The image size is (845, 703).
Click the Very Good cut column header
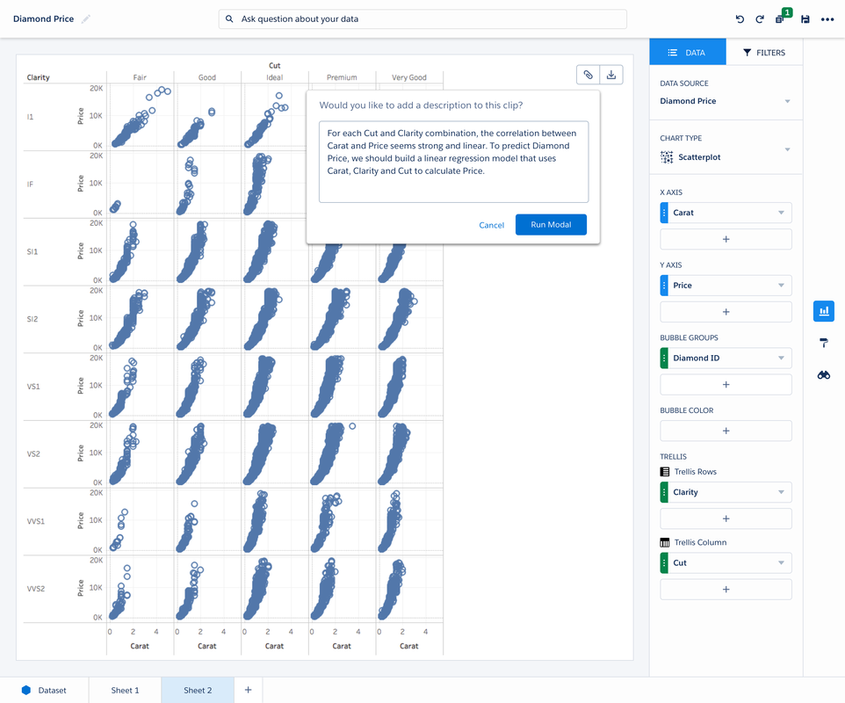(x=409, y=77)
